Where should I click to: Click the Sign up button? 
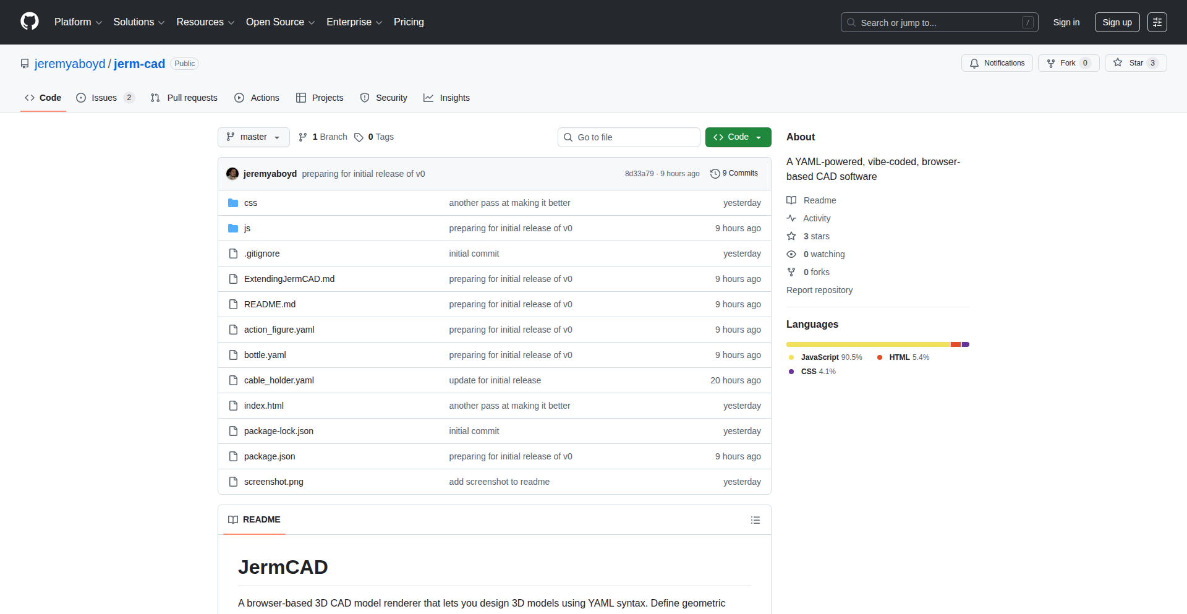1117,22
